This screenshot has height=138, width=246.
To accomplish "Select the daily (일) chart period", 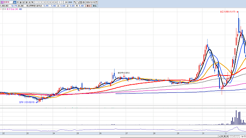I will 15,2.
